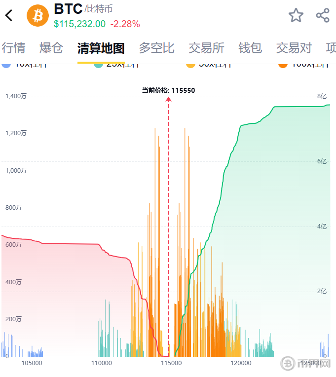
Task: Click the BTC coin name title
Action: pos(68,9)
